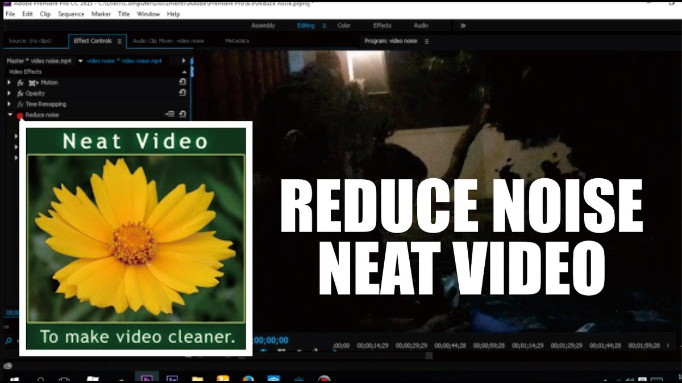Click the blue video noise * video noise.mp4 link
The width and height of the screenshot is (682, 383).
point(124,61)
